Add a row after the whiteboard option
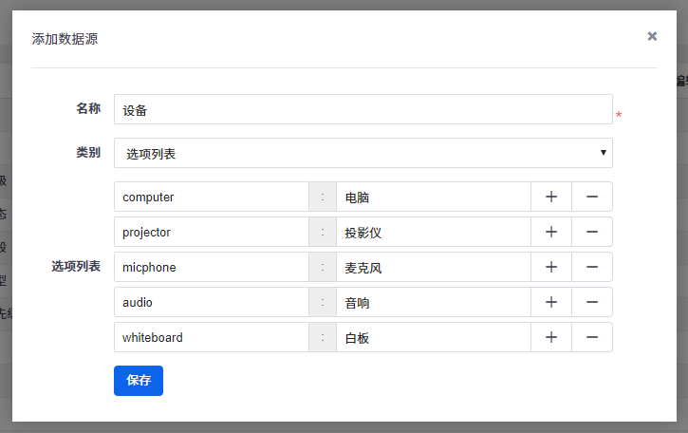The image size is (688, 433). 551,337
